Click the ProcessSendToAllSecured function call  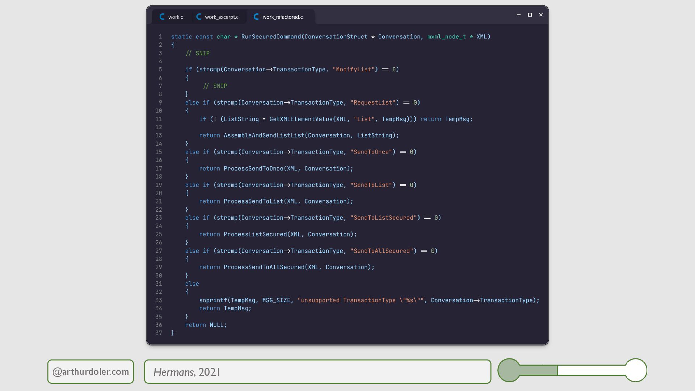[x=264, y=267]
